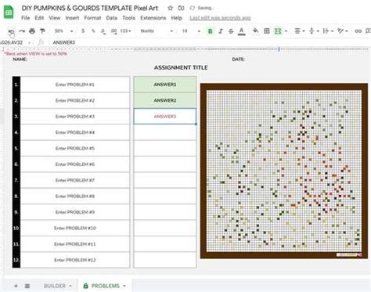Click the Google Sheets home logo
371x292 pixels.
point(9,12)
